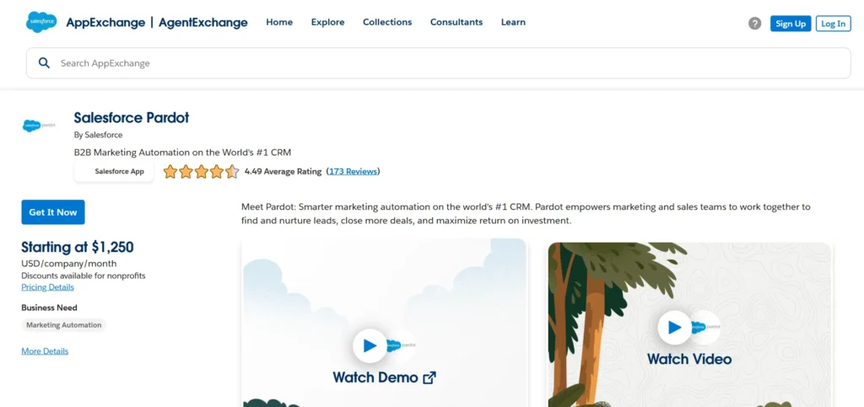
Task: Click the By Salesforce publisher text
Action: (x=98, y=135)
